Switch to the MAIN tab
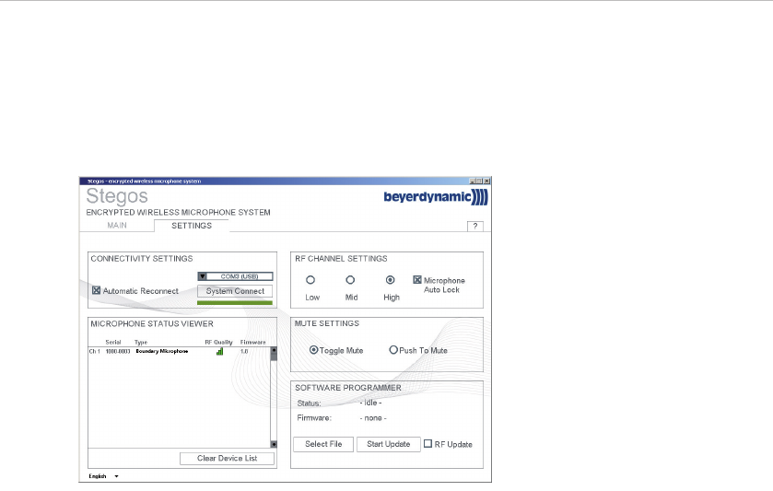The width and height of the screenshot is (773, 491). tap(117, 226)
